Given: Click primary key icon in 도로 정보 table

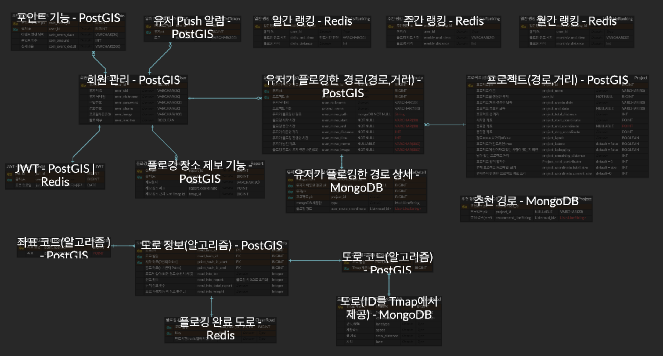Looking at the screenshot, I should pyautogui.click(x=139, y=251).
